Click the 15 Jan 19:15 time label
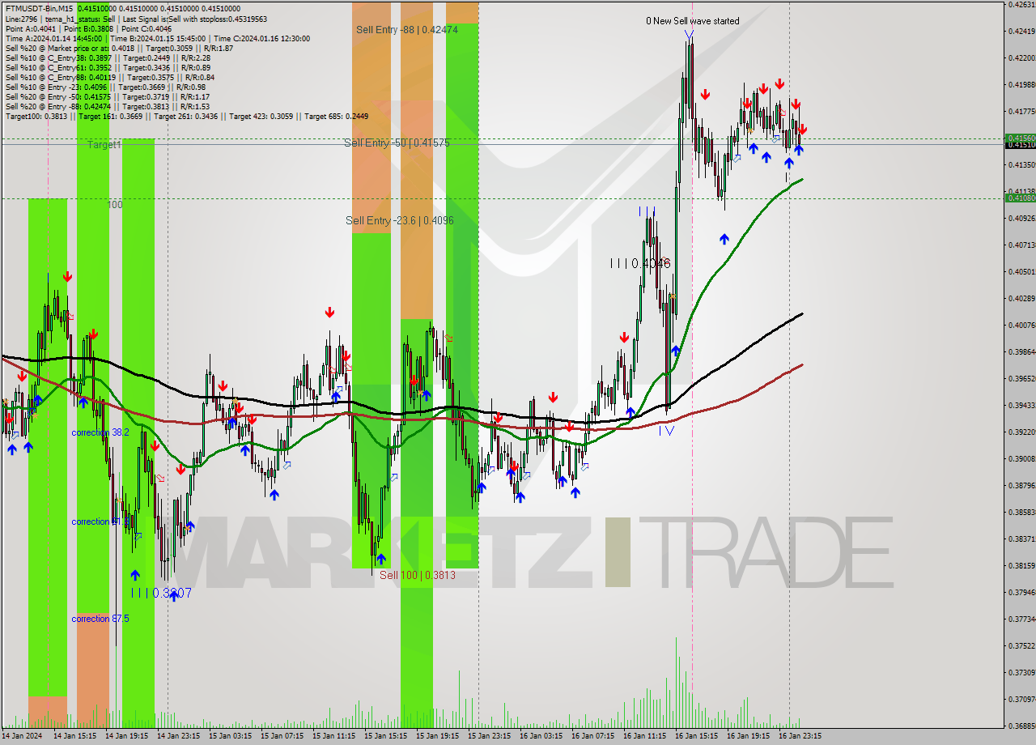This screenshot has height=745, width=1036. 437,736
